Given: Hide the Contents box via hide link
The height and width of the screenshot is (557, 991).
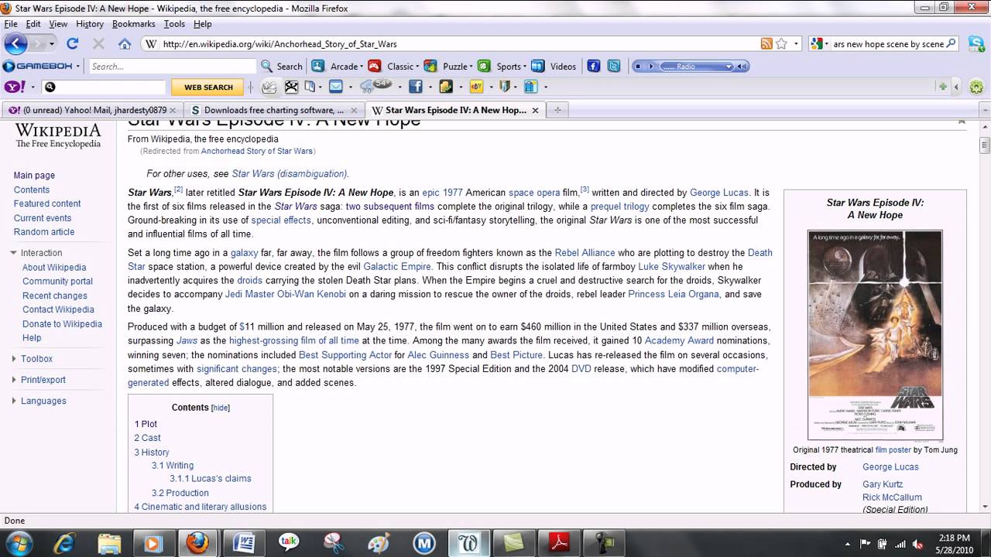Looking at the screenshot, I should pyautogui.click(x=221, y=408).
